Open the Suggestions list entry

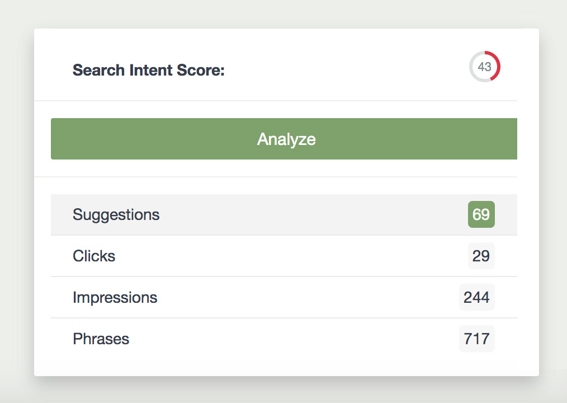pyautogui.click(x=116, y=214)
